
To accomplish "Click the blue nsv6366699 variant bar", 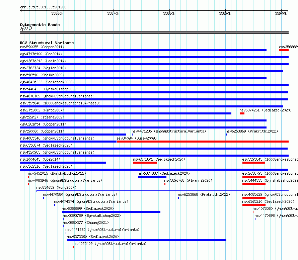I will coord(111,212).
